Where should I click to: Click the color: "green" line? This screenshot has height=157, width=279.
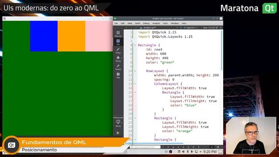160,62
